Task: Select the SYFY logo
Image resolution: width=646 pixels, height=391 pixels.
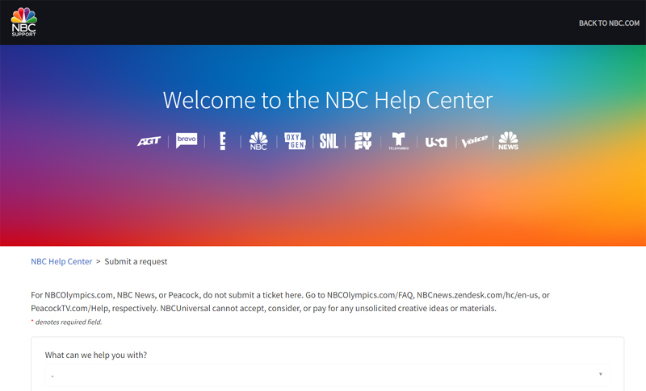Action: pyautogui.click(x=363, y=141)
